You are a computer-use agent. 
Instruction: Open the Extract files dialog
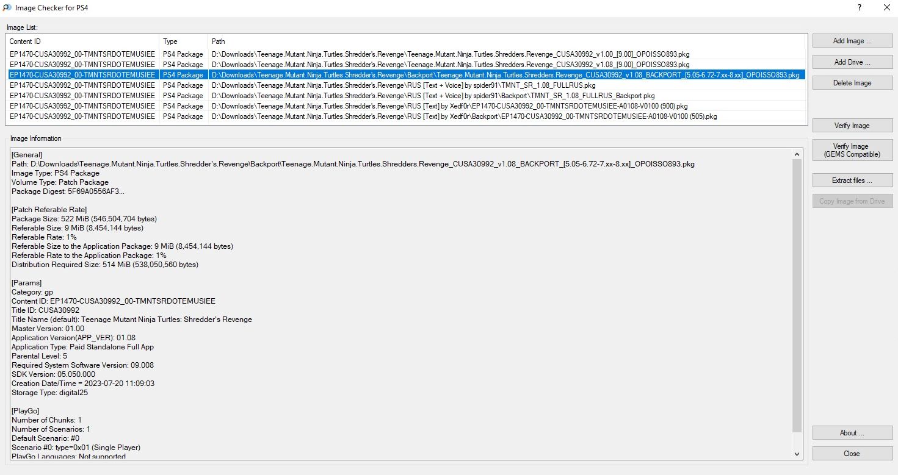coord(852,180)
